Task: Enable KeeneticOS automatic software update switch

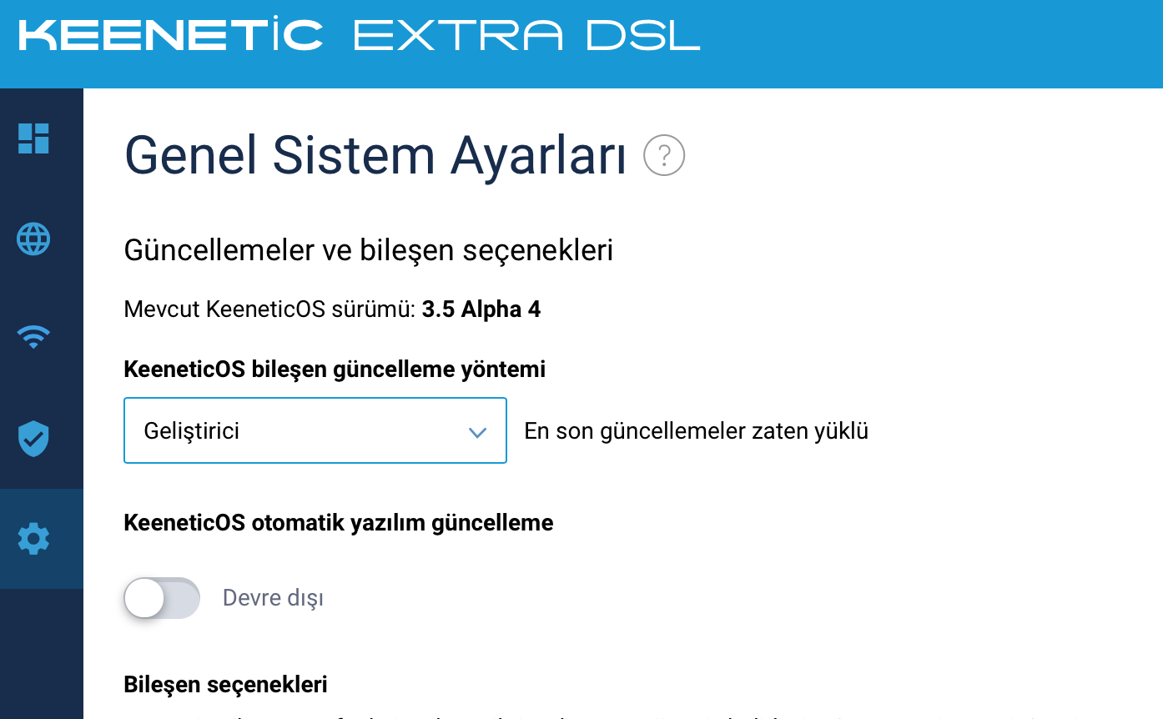Action: point(162,598)
